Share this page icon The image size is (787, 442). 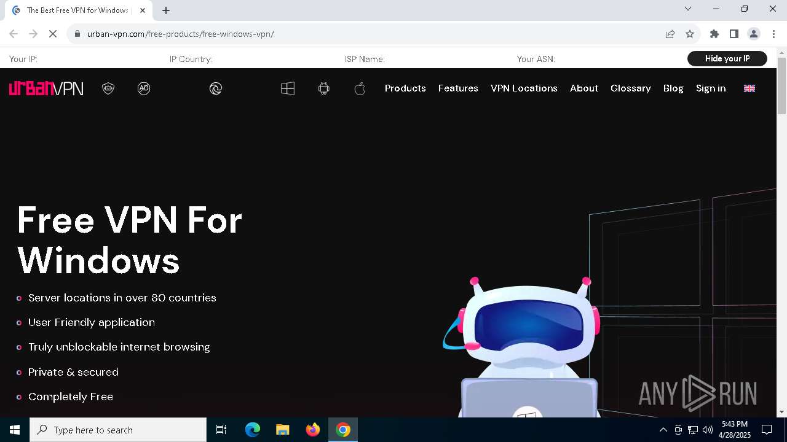tap(670, 34)
